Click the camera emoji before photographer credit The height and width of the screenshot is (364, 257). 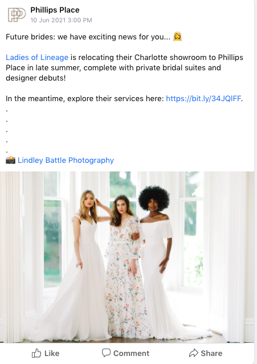point(10,160)
